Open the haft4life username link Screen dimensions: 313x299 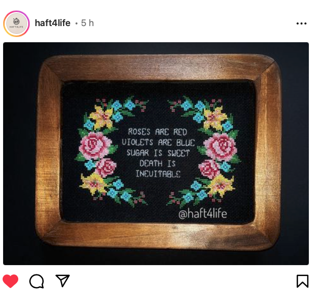pyautogui.click(x=53, y=23)
